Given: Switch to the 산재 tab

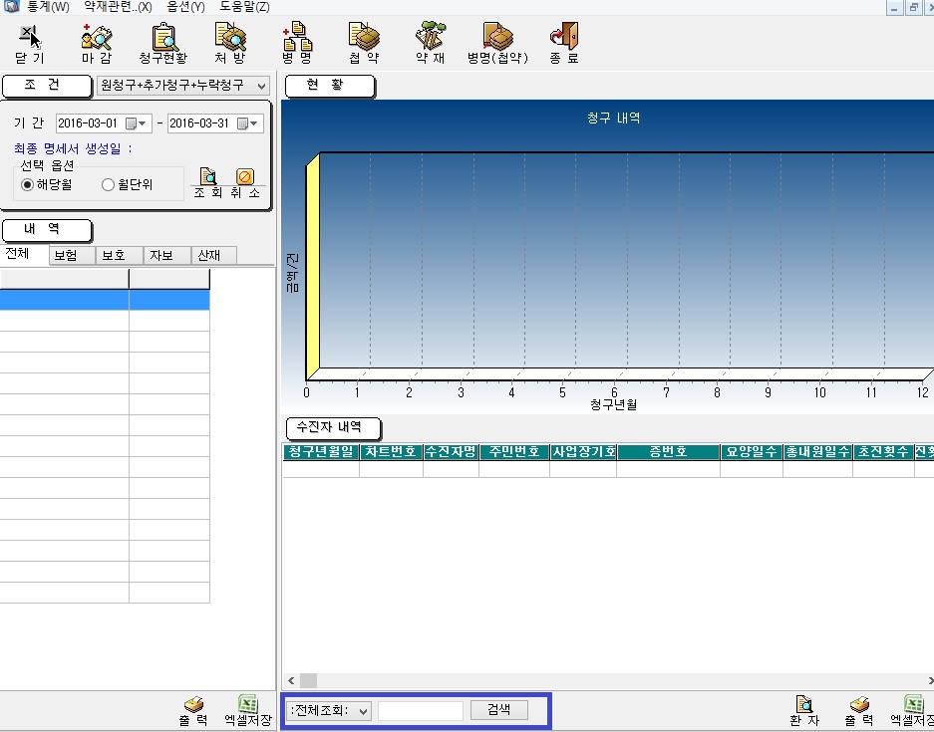Looking at the screenshot, I should [x=213, y=255].
